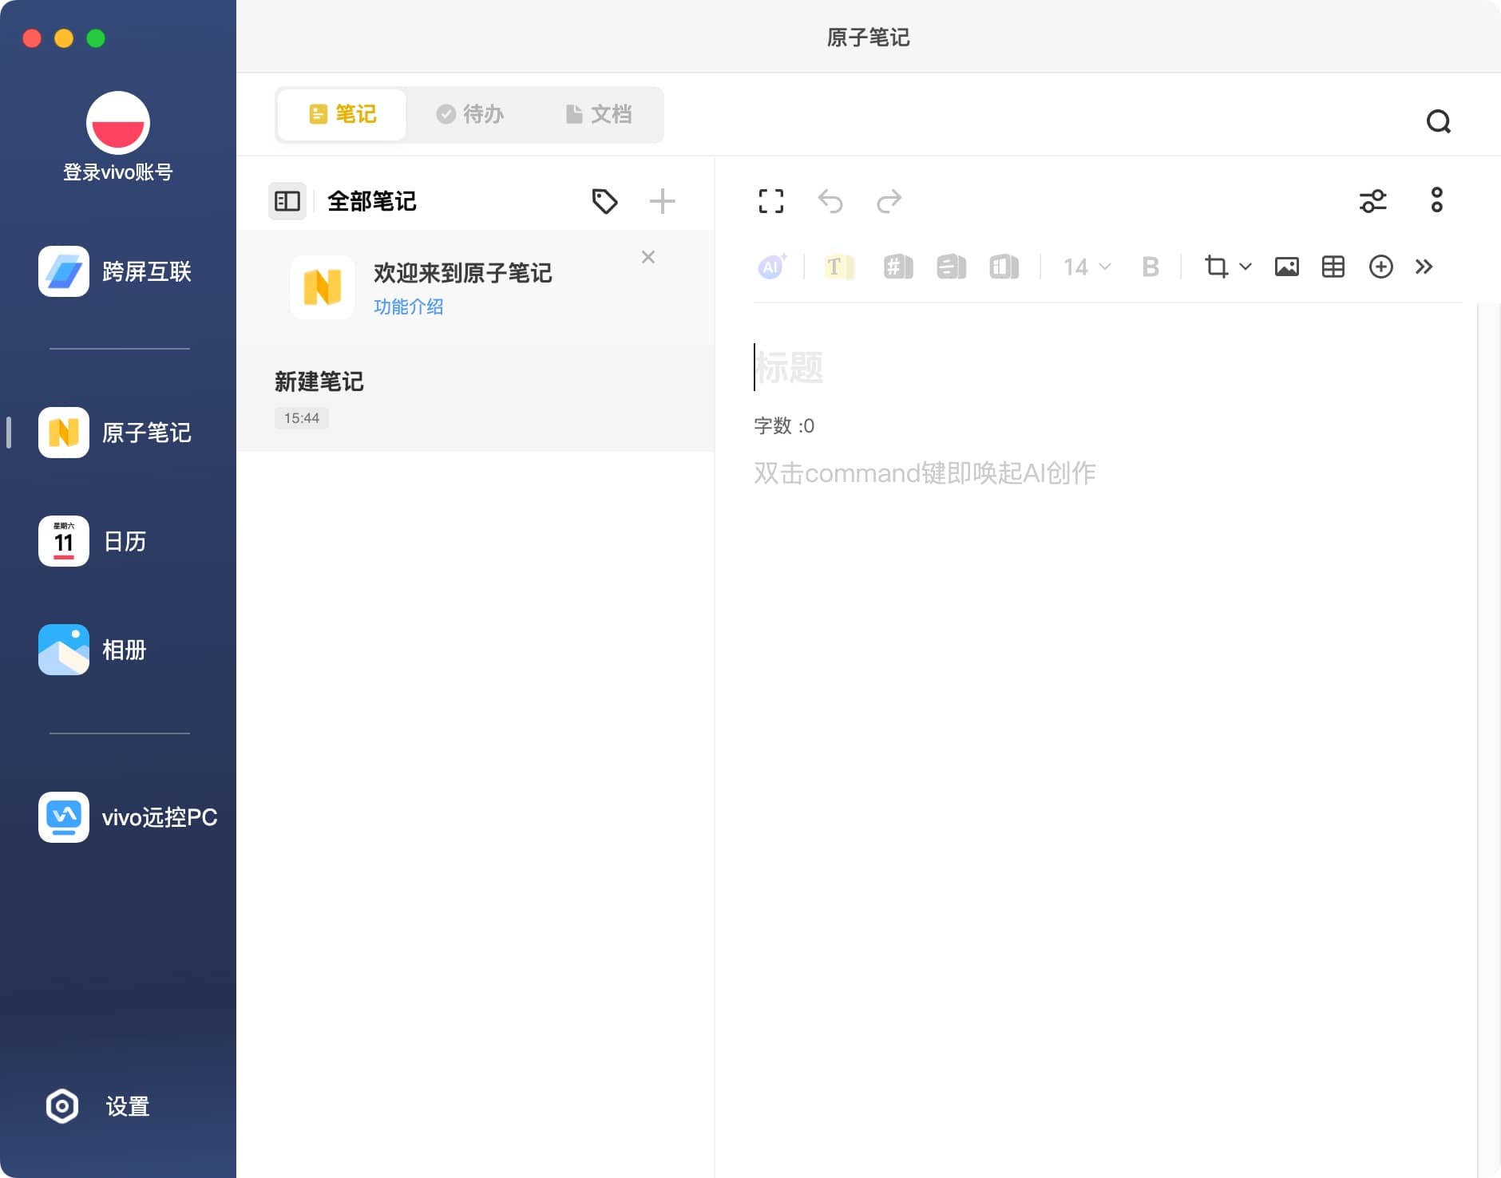The width and height of the screenshot is (1501, 1178).
Task: Open the editor adjustment sliders icon
Action: 1373,201
